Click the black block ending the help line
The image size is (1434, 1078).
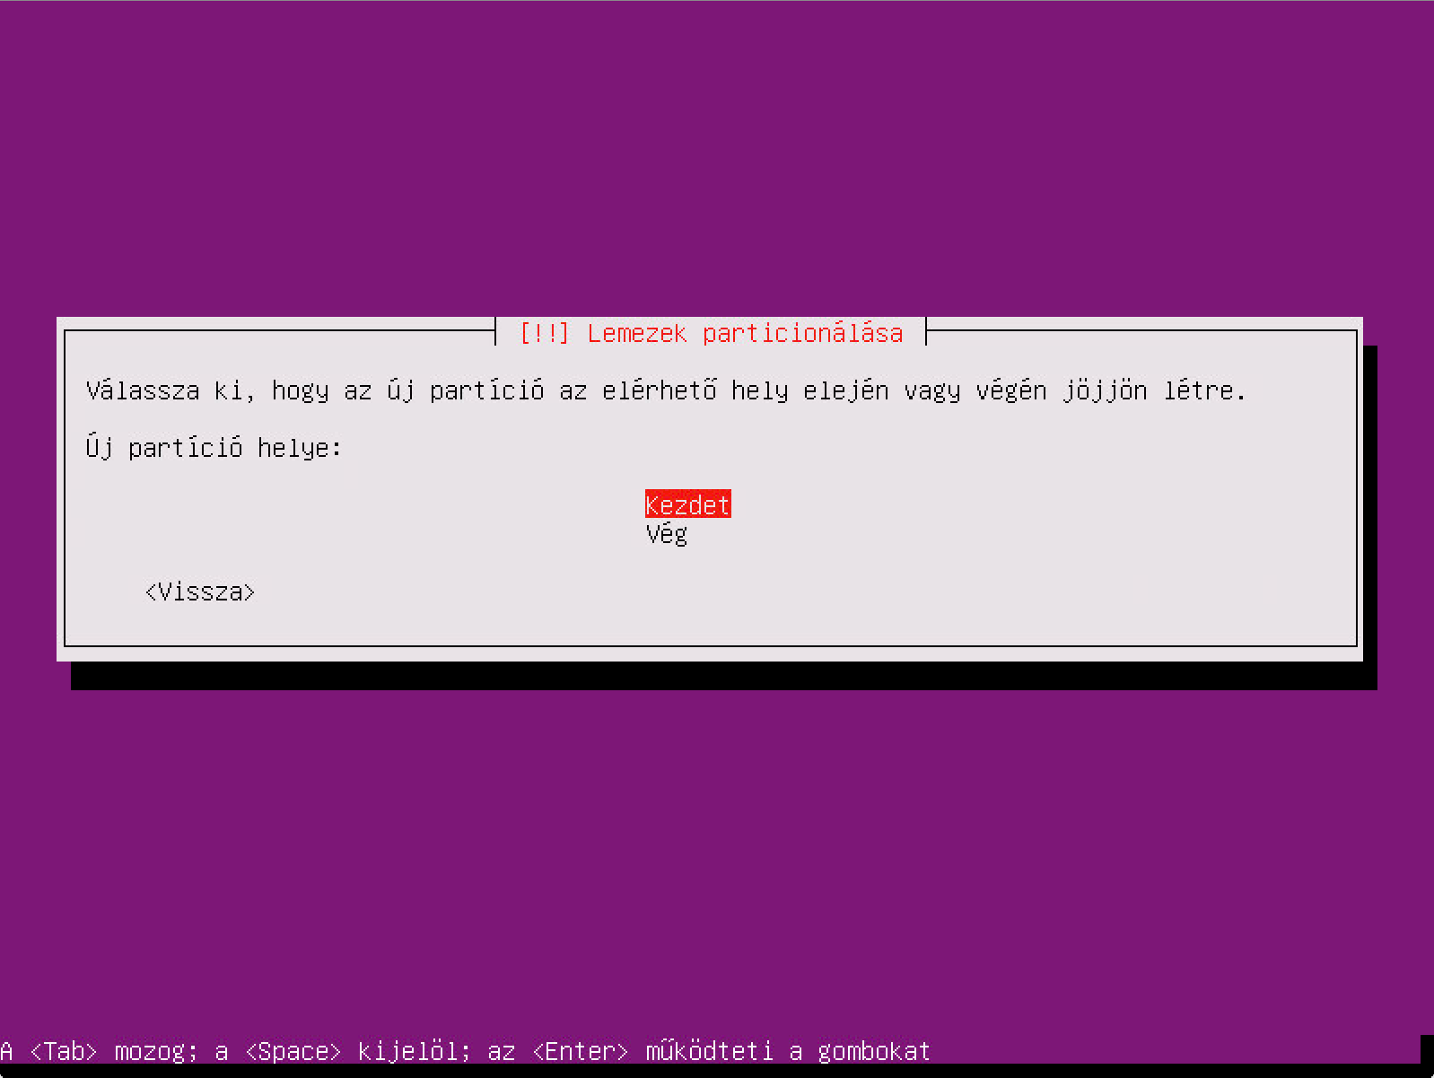pos(1427,1051)
